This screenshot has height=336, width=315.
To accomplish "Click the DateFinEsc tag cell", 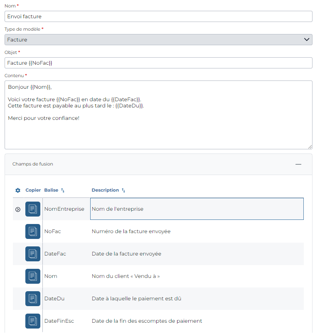I will tap(66, 321).
